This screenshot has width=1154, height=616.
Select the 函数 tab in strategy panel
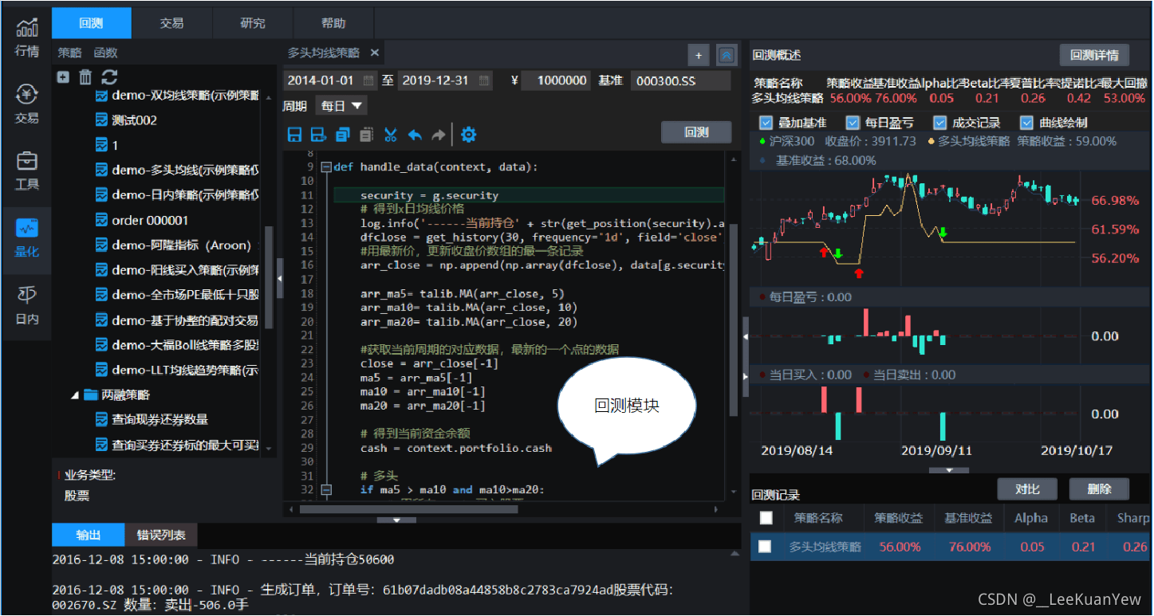(x=105, y=53)
